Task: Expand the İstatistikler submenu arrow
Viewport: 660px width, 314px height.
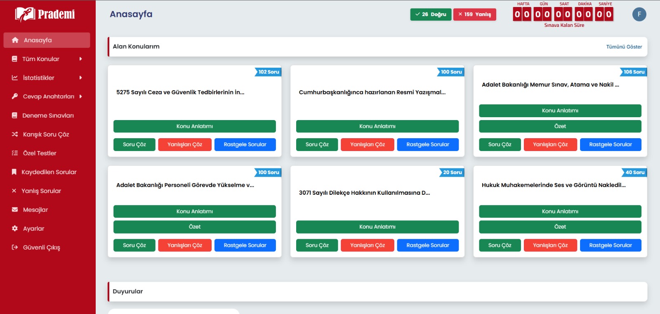Action: pyautogui.click(x=81, y=78)
